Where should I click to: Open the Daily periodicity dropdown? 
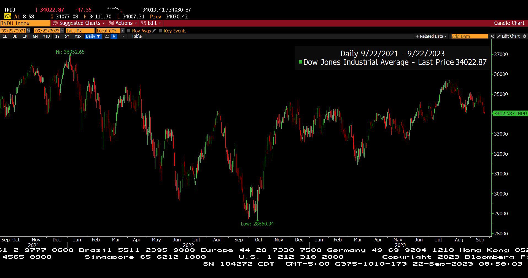click(x=93, y=36)
